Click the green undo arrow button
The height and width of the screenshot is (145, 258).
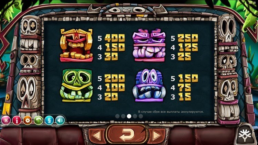click(x=38, y=121)
